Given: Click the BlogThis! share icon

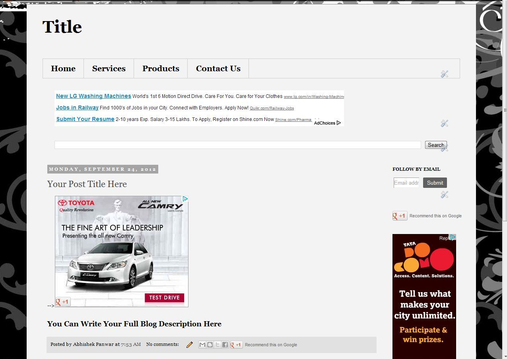Looking at the screenshot, I should pyautogui.click(x=210, y=345).
